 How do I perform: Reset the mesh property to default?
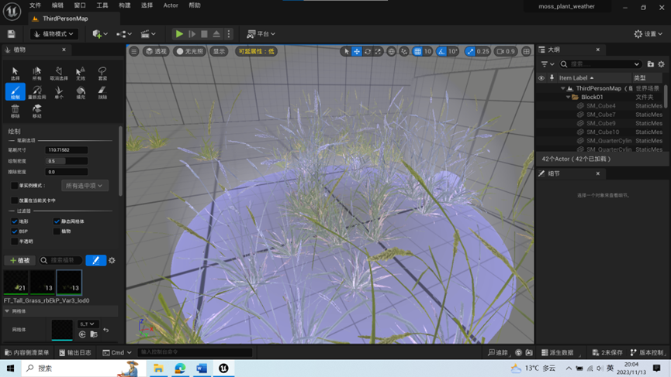coord(105,330)
